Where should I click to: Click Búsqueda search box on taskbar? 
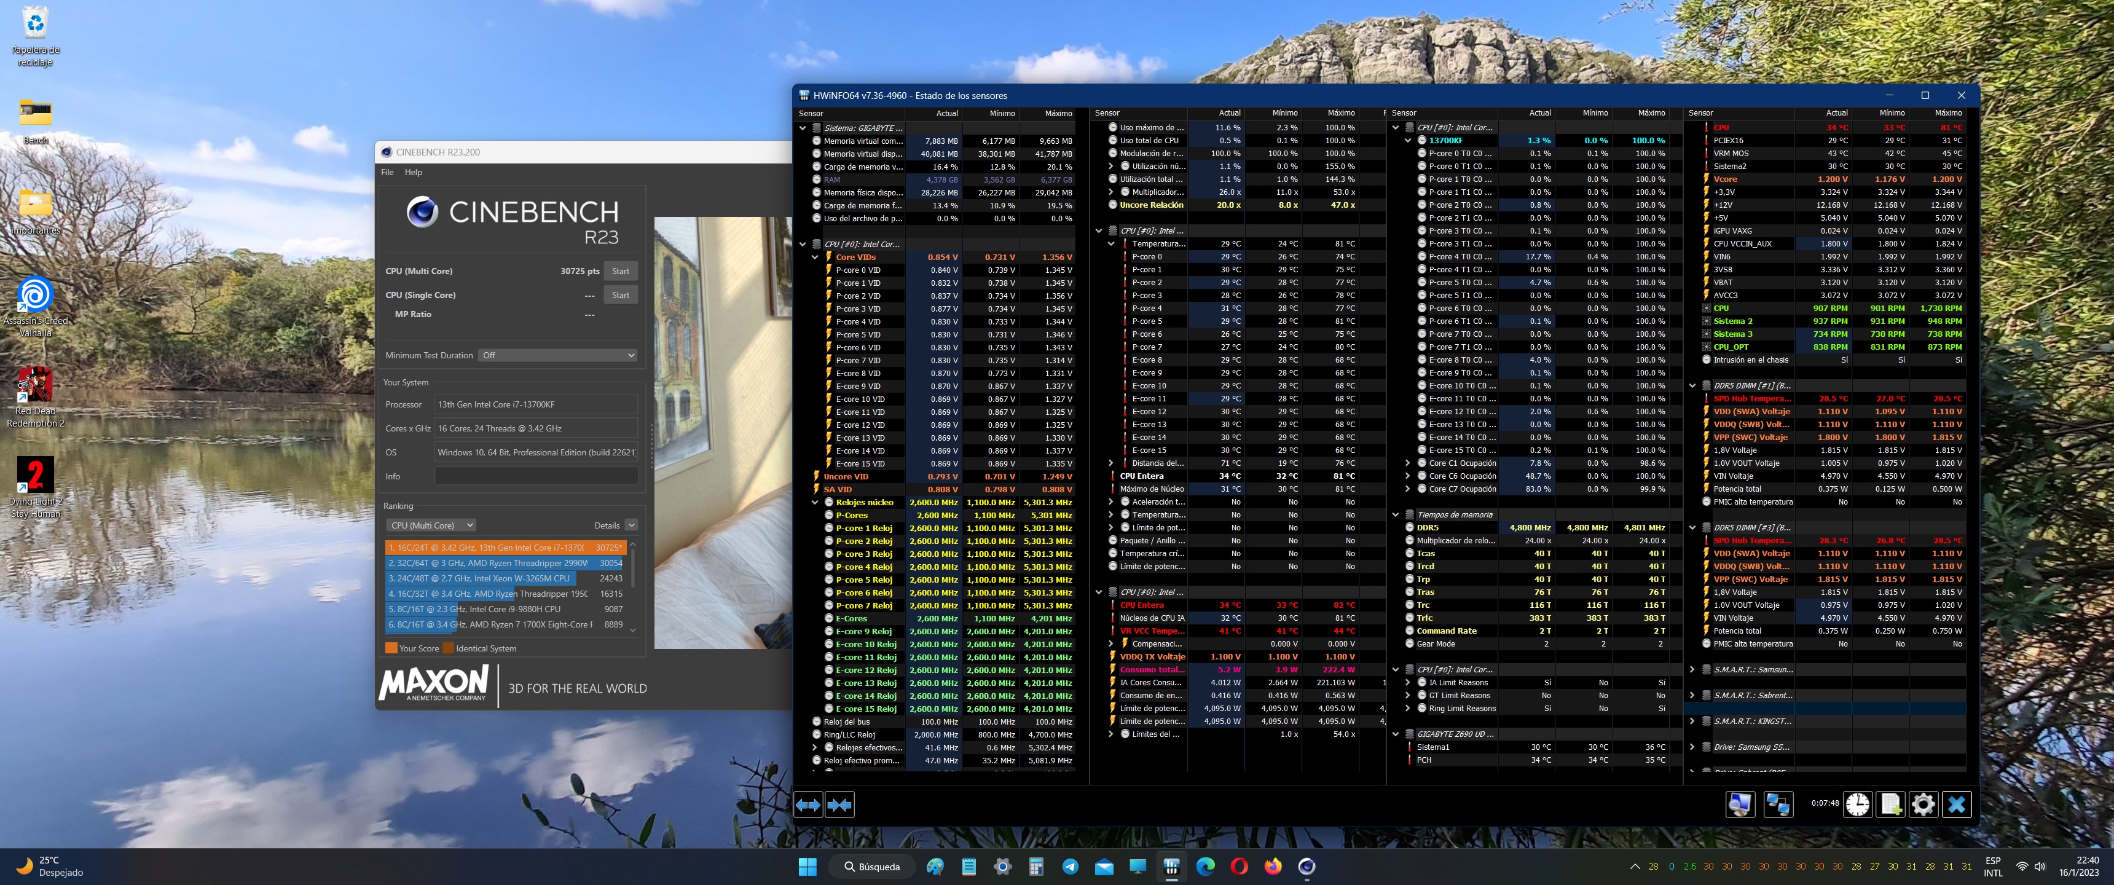pos(871,867)
